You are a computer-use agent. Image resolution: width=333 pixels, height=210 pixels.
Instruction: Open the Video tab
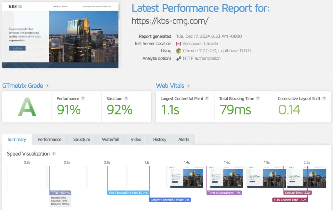point(136,139)
